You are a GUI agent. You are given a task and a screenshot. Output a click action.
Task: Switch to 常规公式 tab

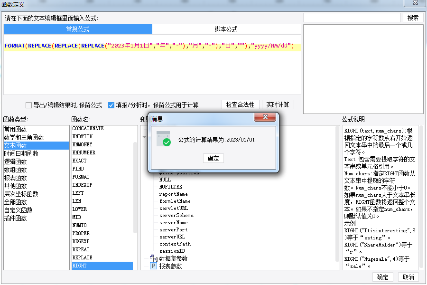pos(78,29)
